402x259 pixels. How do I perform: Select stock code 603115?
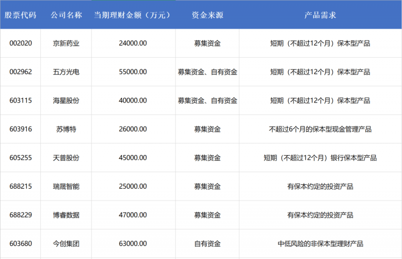21,100
